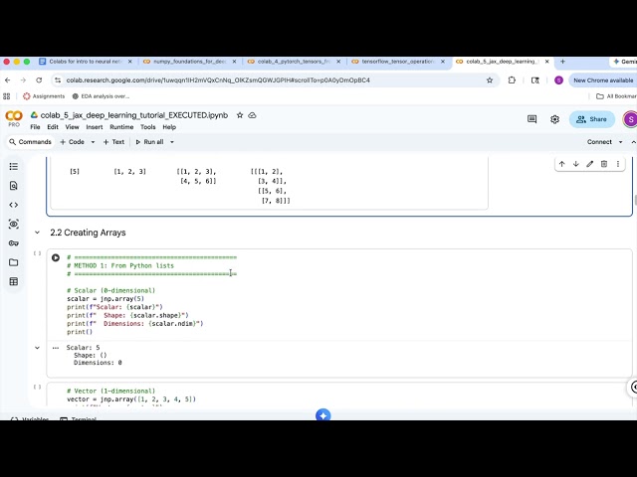The width and height of the screenshot is (637, 477).
Task: Click the Colab PRO logo
Action: [14, 118]
